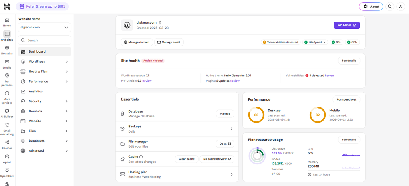
Task: Open For partners in the left rail
Action: click(x=7, y=79)
